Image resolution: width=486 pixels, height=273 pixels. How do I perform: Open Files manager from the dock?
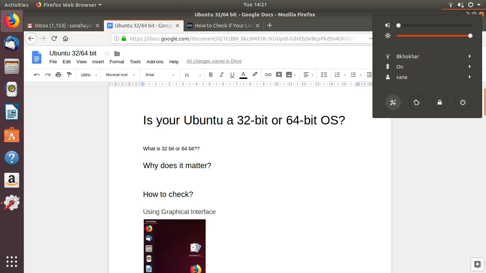point(12,66)
